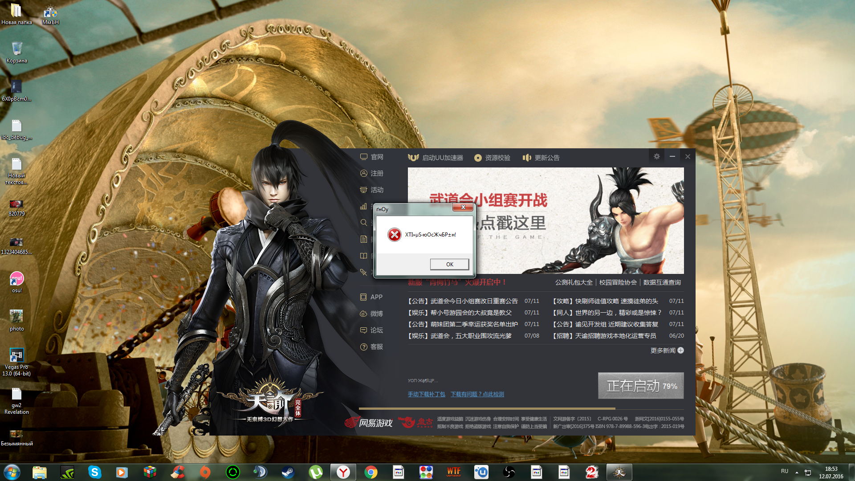Screen dimensions: 855x481
Task: Open the 数据互通查询 link
Action: coord(662,282)
